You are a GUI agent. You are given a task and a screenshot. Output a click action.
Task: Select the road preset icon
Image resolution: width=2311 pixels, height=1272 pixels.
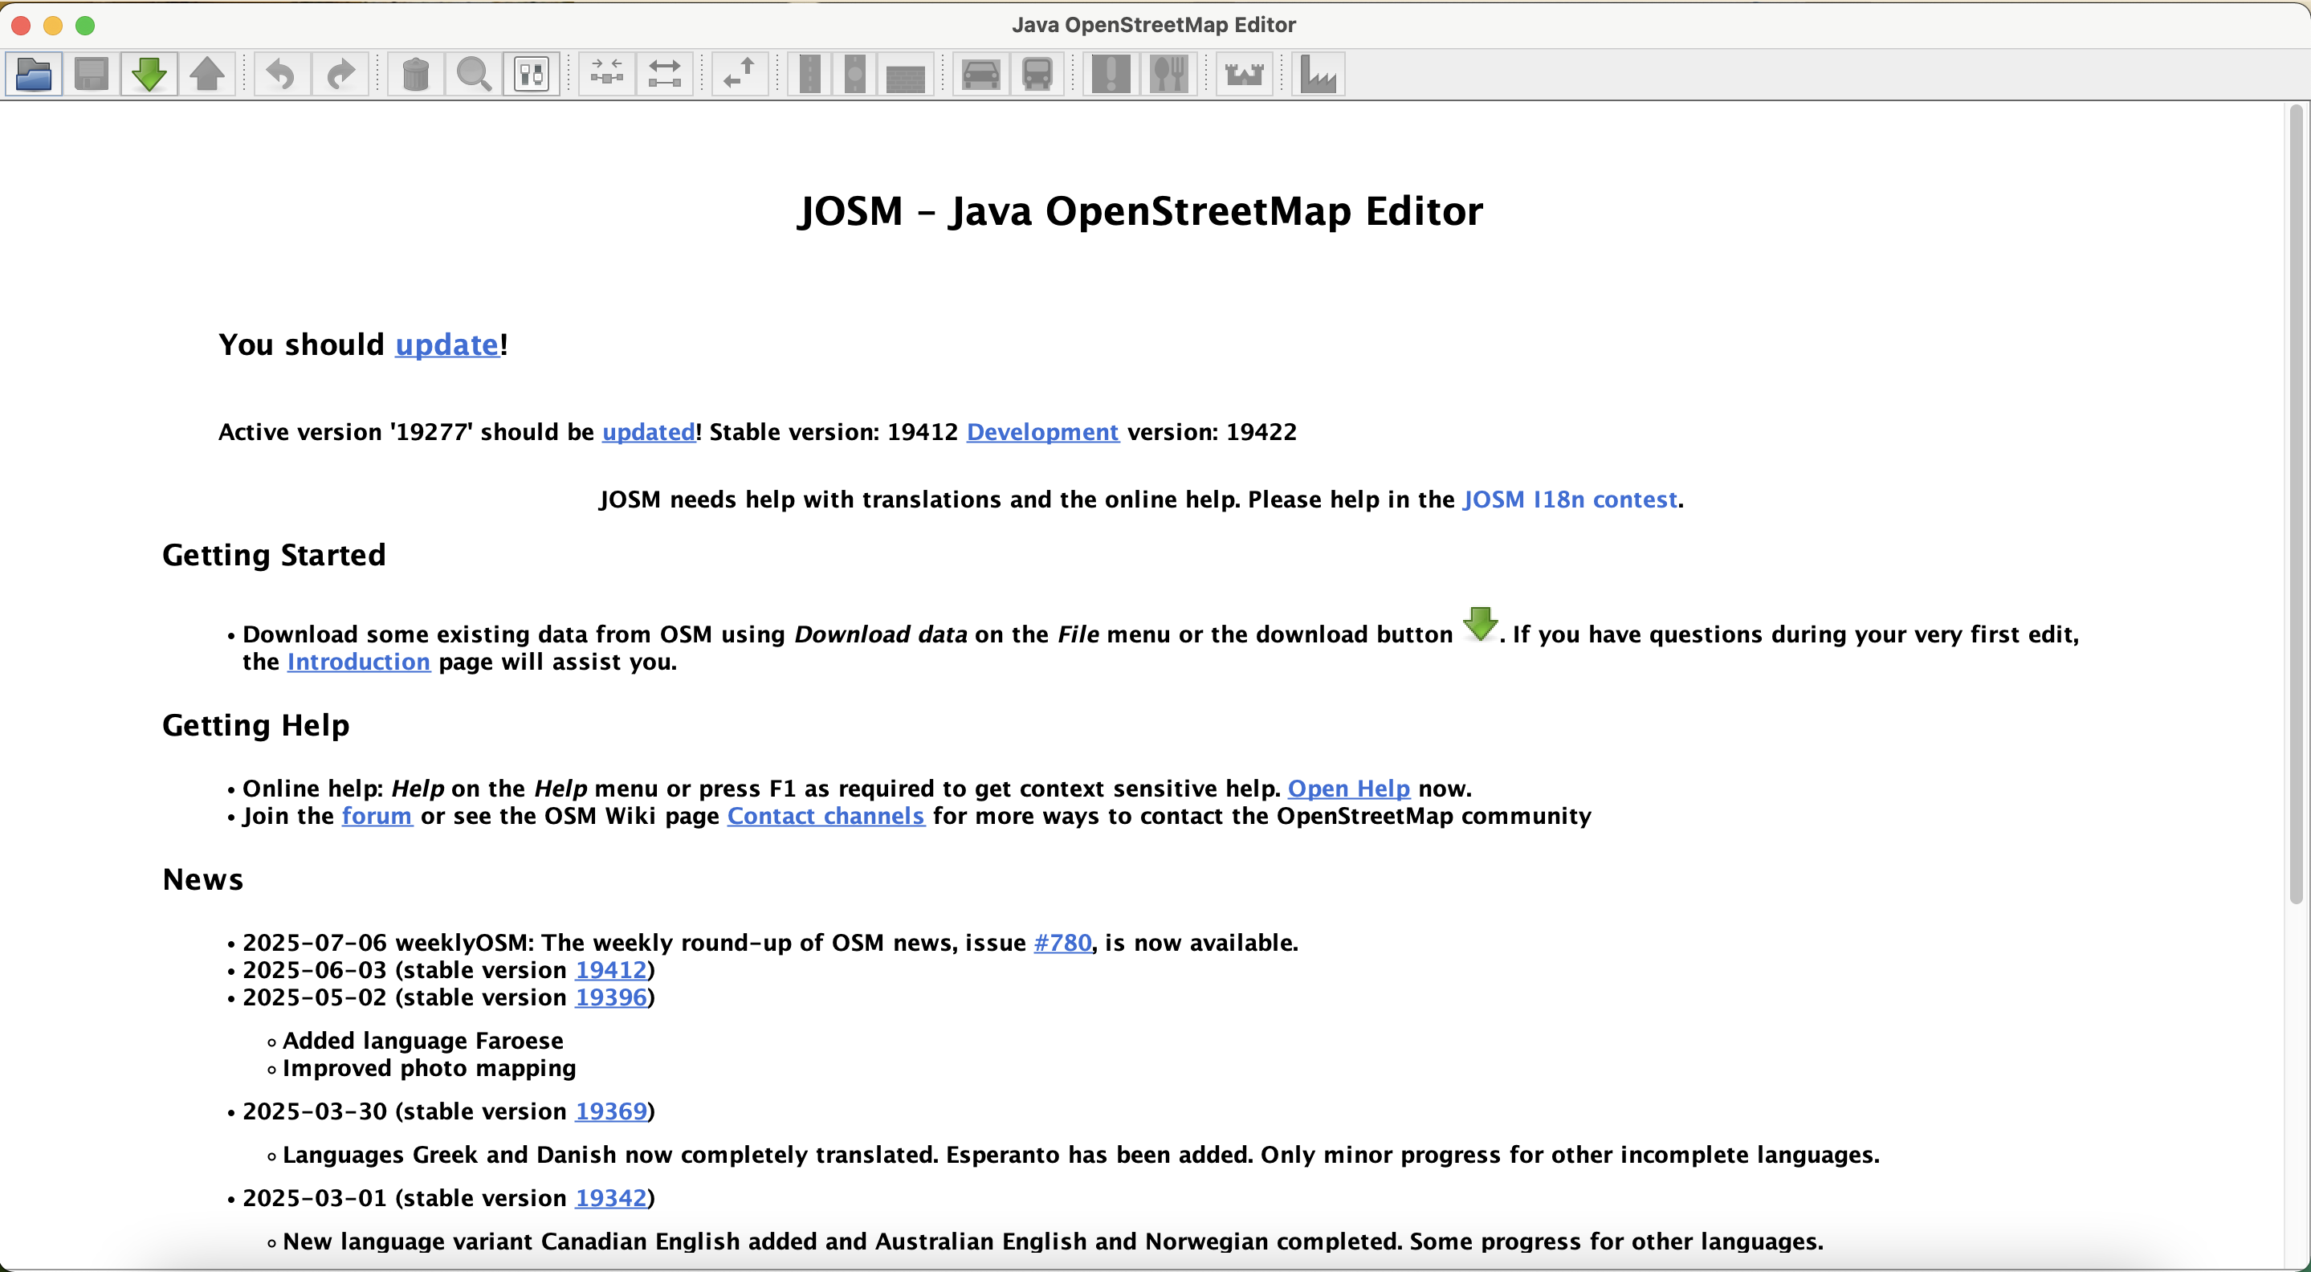809,75
